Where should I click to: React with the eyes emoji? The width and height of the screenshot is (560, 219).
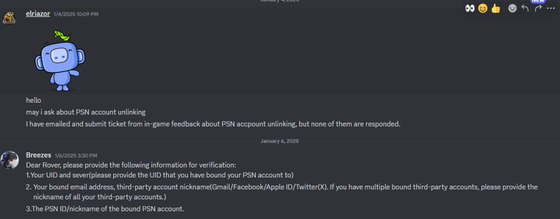[470, 9]
